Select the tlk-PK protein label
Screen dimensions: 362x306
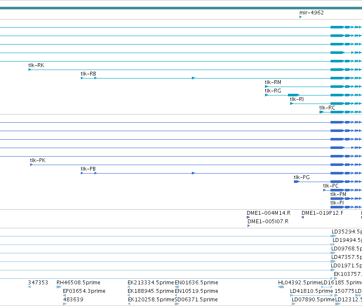point(38,160)
